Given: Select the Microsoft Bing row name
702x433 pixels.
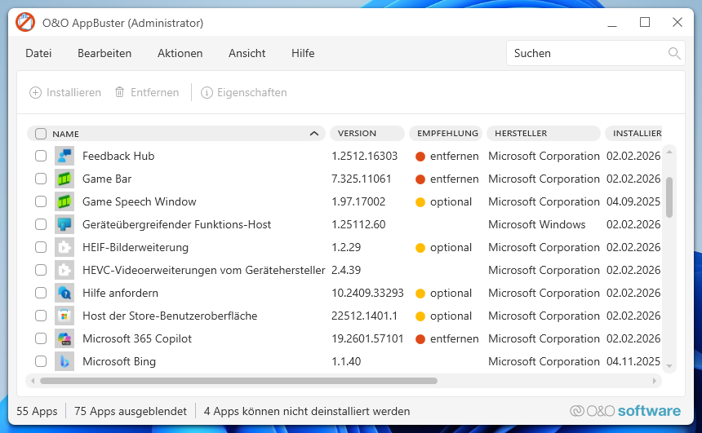Looking at the screenshot, I should pyautogui.click(x=119, y=361).
